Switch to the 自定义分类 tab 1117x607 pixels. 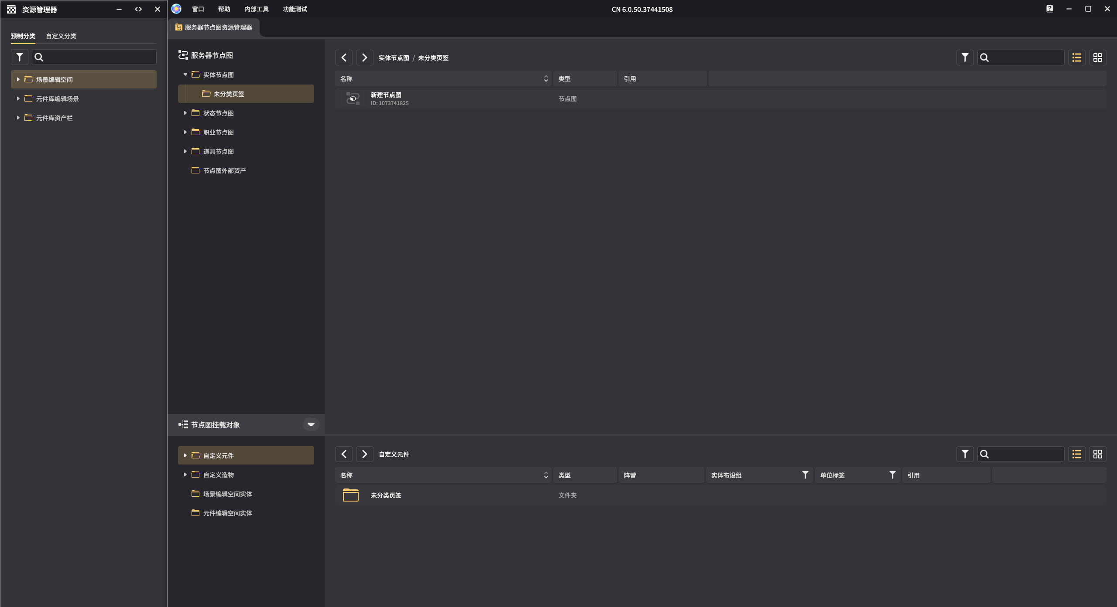61,36
